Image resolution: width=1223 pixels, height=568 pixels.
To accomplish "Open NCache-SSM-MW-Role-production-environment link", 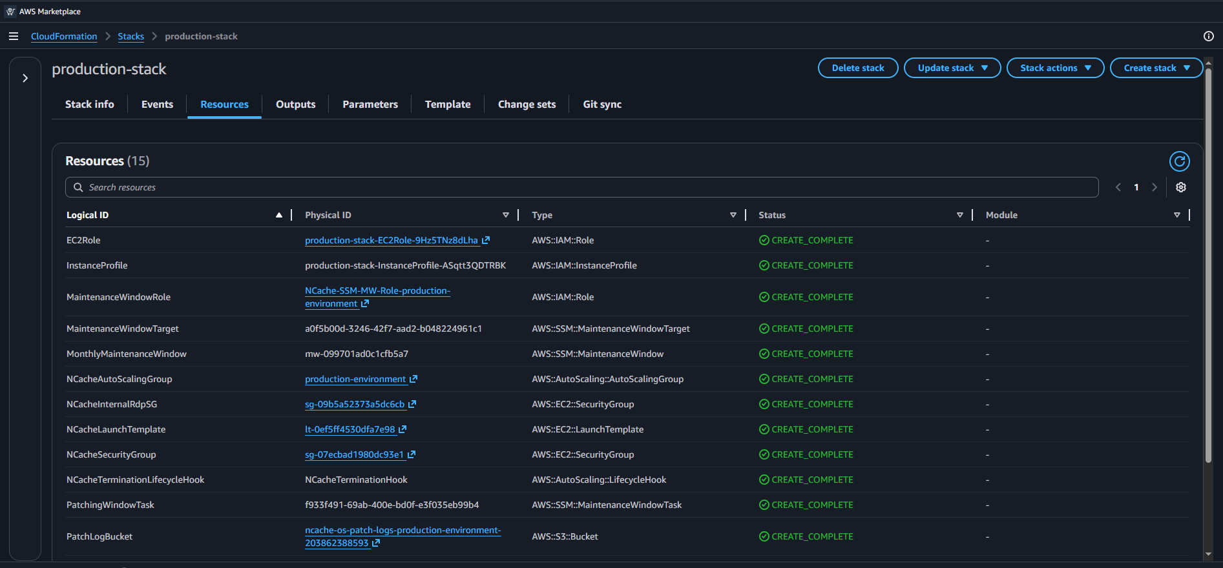I will pos(377,297).
